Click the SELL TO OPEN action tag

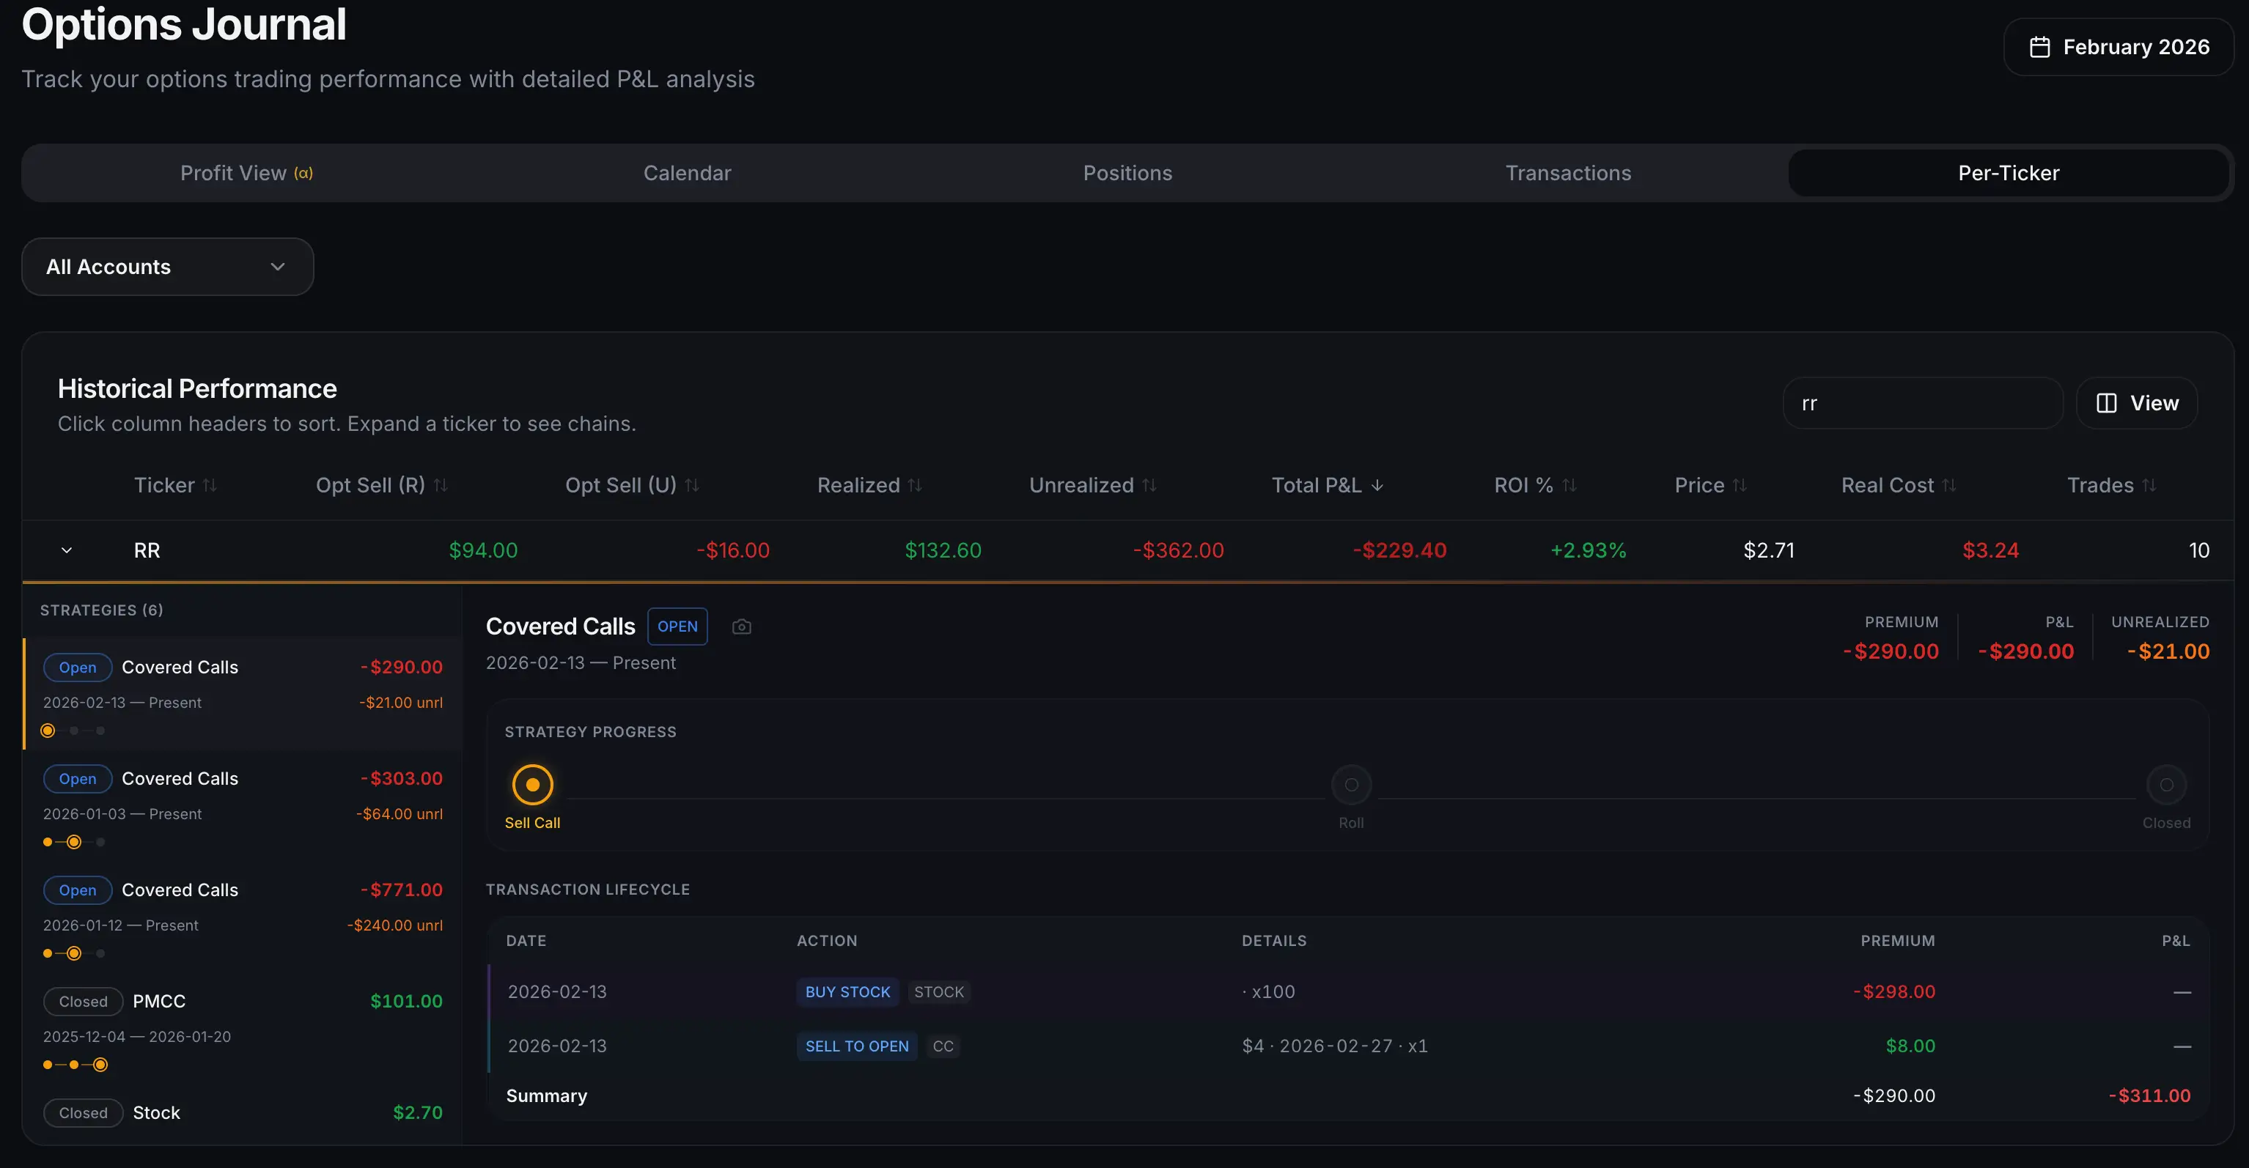(856, 1046)
